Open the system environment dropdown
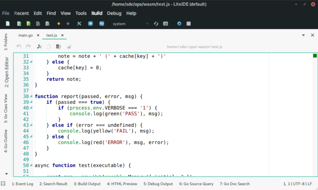 click(131, 24)
